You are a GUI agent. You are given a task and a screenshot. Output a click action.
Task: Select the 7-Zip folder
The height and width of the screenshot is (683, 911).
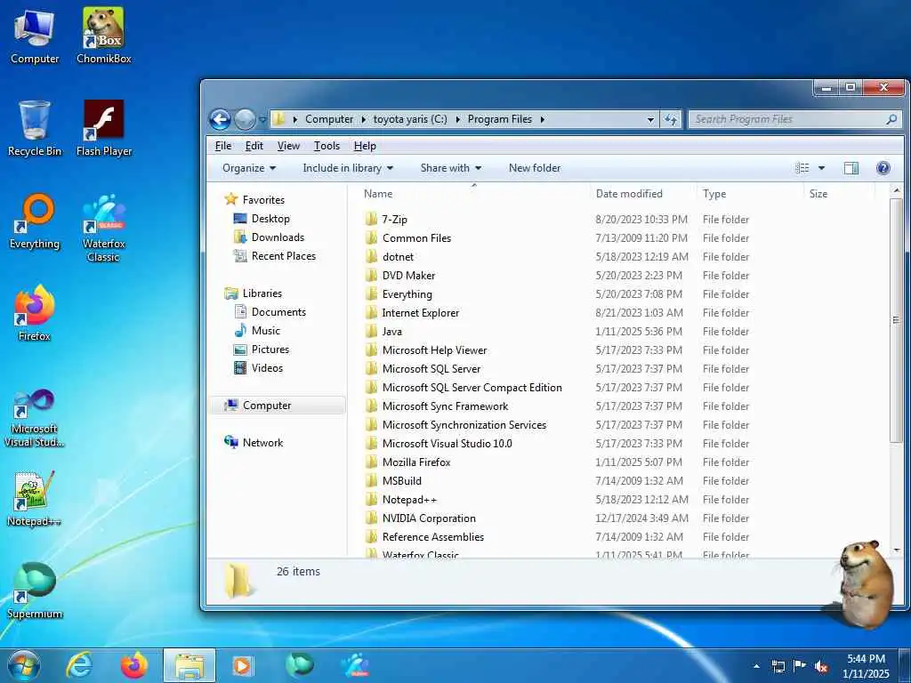coord(386,220)
